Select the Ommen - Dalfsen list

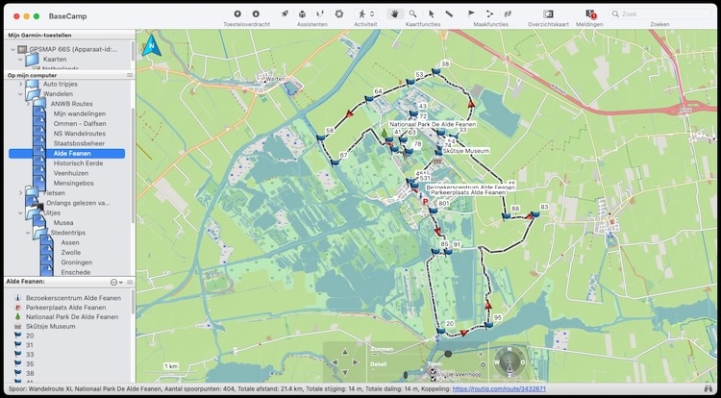[80, 124]
